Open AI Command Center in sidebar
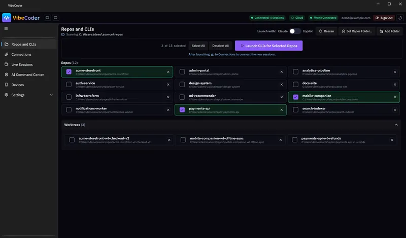Image resolution: width=406 pixels, height=238 pixels. pos(29,74)
